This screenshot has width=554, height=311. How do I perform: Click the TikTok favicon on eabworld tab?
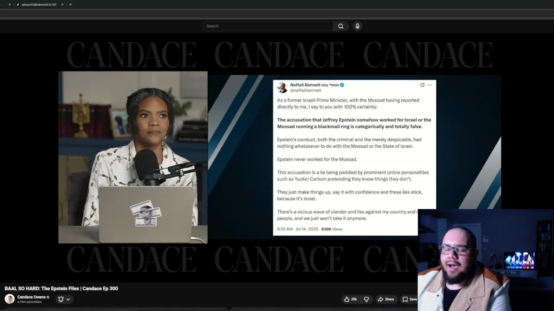tap(18, 4)
